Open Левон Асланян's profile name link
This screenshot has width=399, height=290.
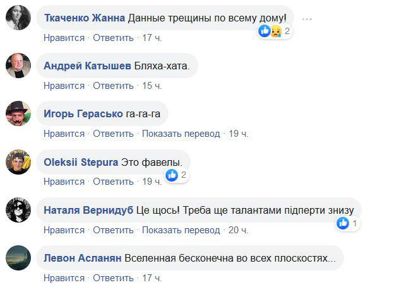coord(83,258)
